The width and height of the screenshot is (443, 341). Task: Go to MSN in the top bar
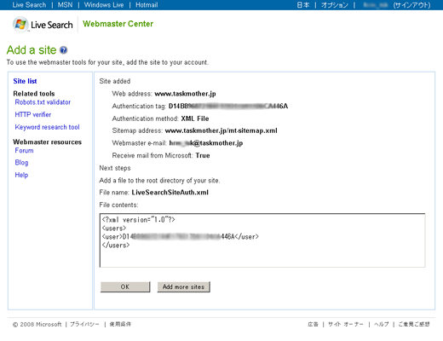click(65, 5)
